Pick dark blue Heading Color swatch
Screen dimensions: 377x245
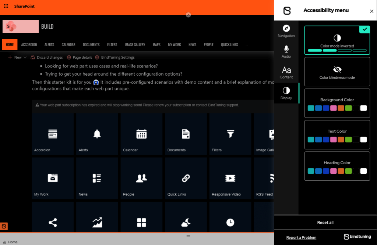point(326,171)
